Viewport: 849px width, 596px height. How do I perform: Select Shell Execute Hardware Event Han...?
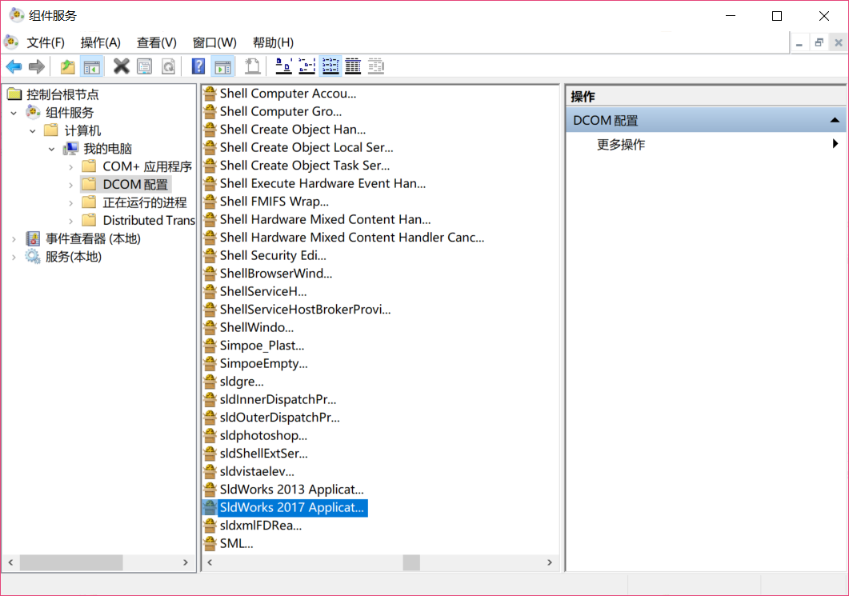322,183
